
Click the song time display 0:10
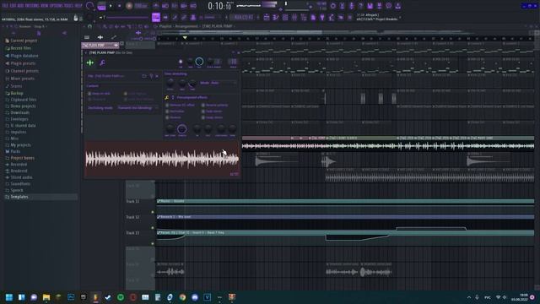219,6
